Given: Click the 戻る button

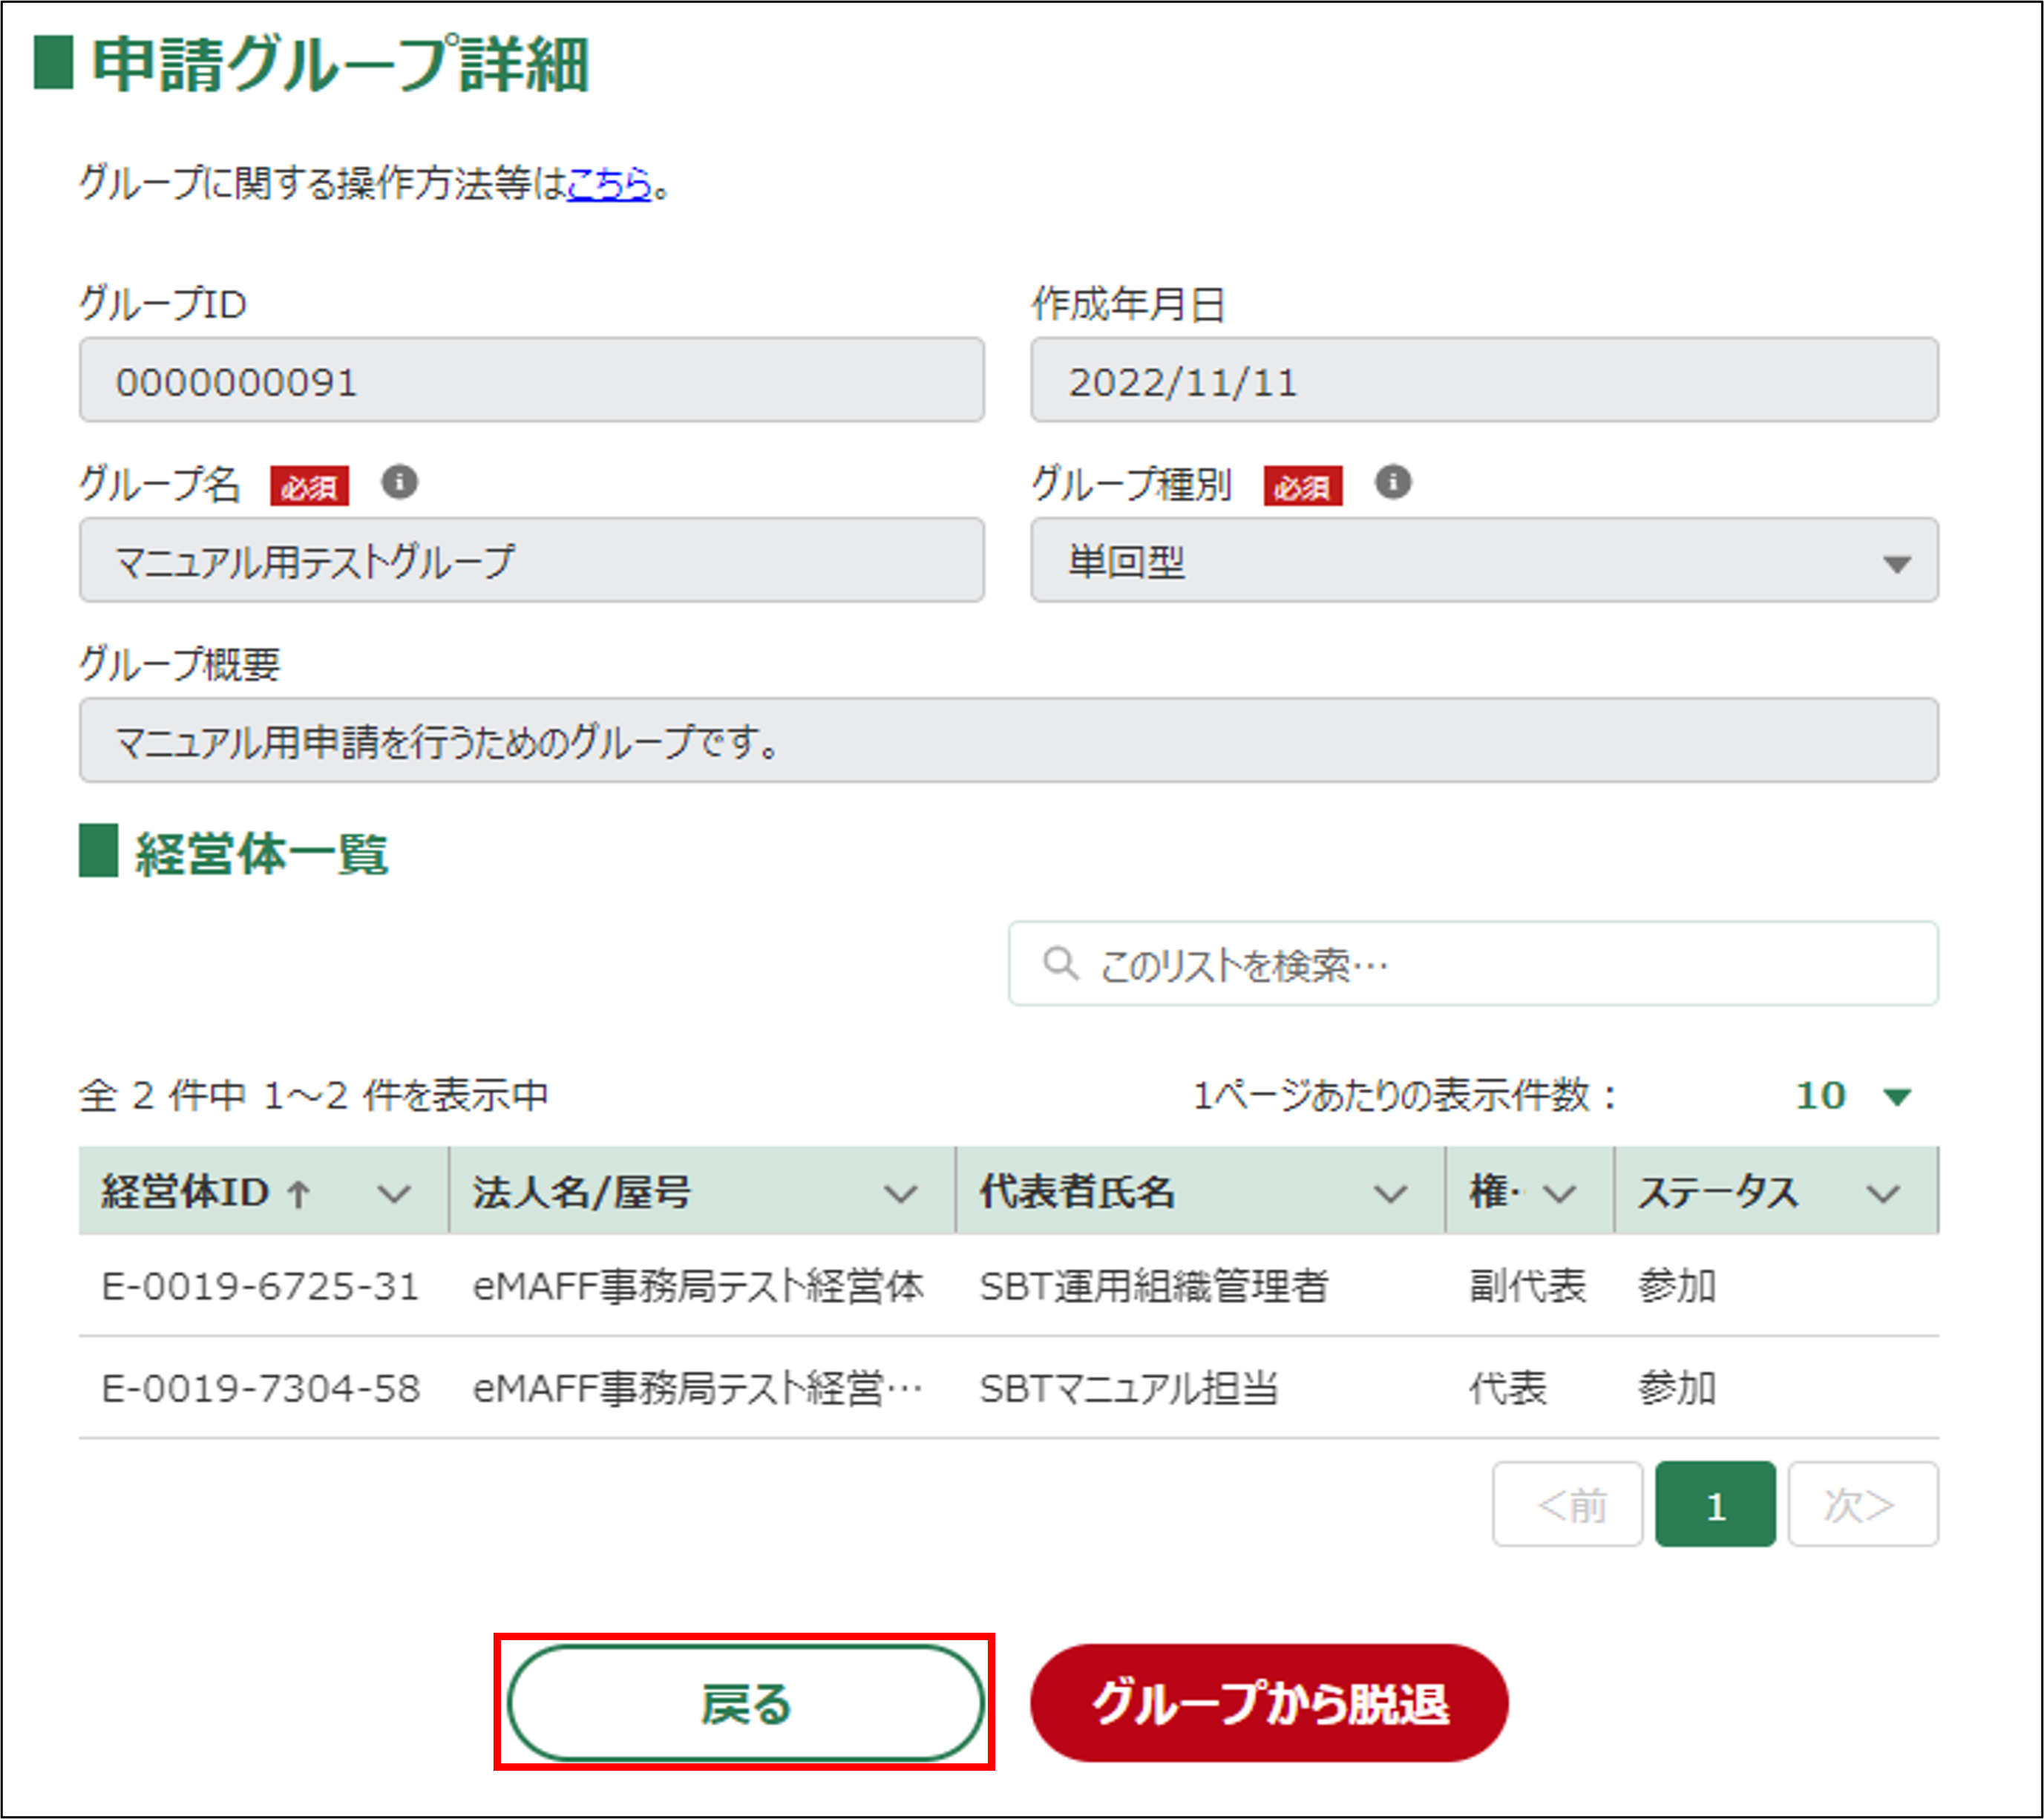Looking at the screenshot, I should (745, 1703).
